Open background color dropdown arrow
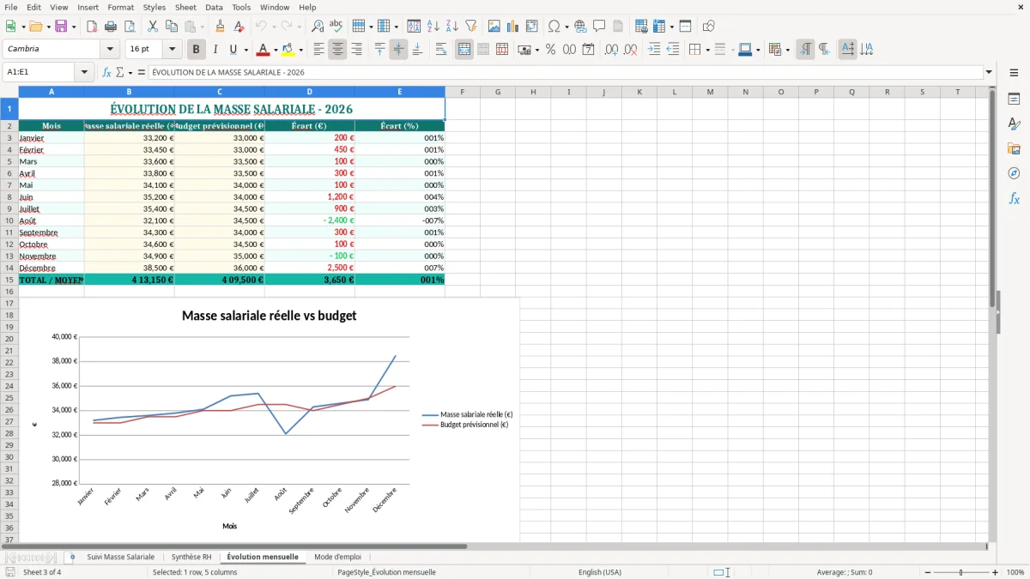Image resolution: width=1030 pixels, height=579 pixels. (300, 50)
